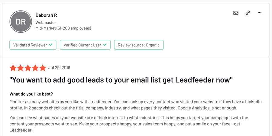Viewport: 272px width, 136px height.
Task: Click the third red rating star
Action: click(28, 68)
